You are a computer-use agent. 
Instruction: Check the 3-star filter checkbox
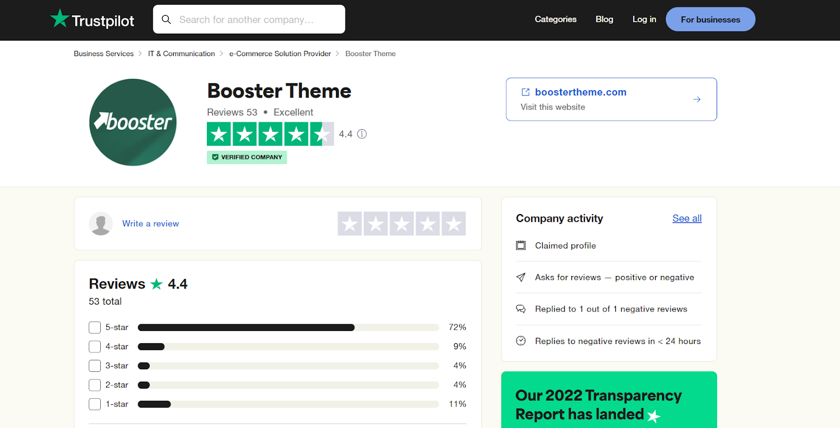[94, 366]
